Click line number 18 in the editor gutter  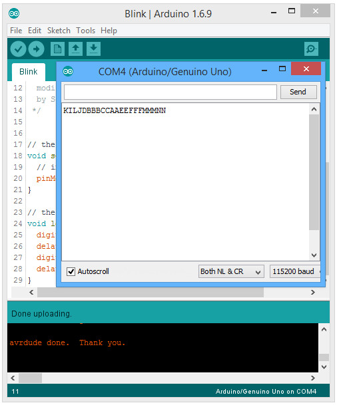click(x=18, y=156)
